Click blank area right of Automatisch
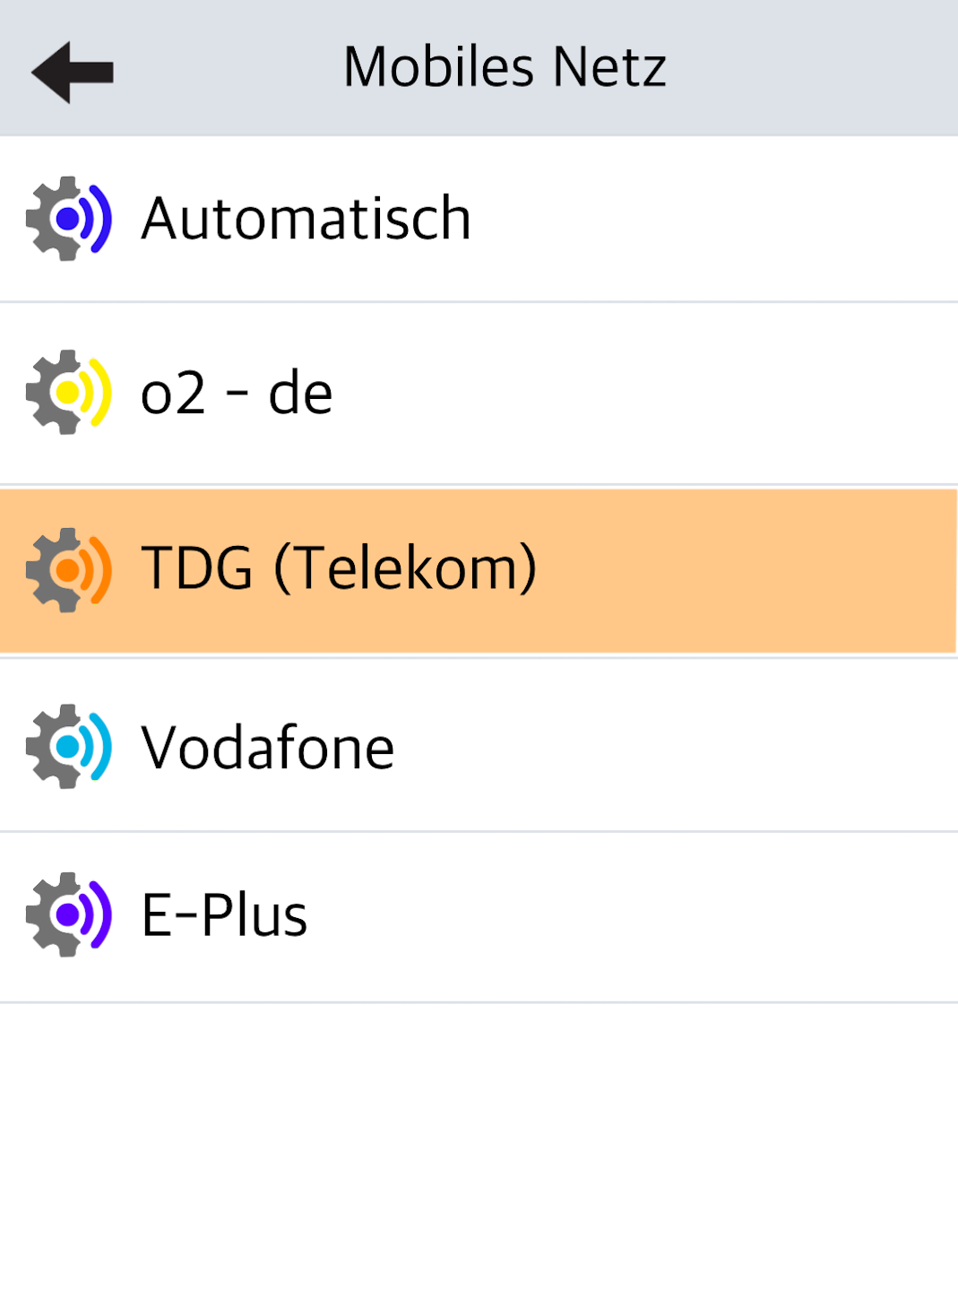 click(x=717, y=219)
